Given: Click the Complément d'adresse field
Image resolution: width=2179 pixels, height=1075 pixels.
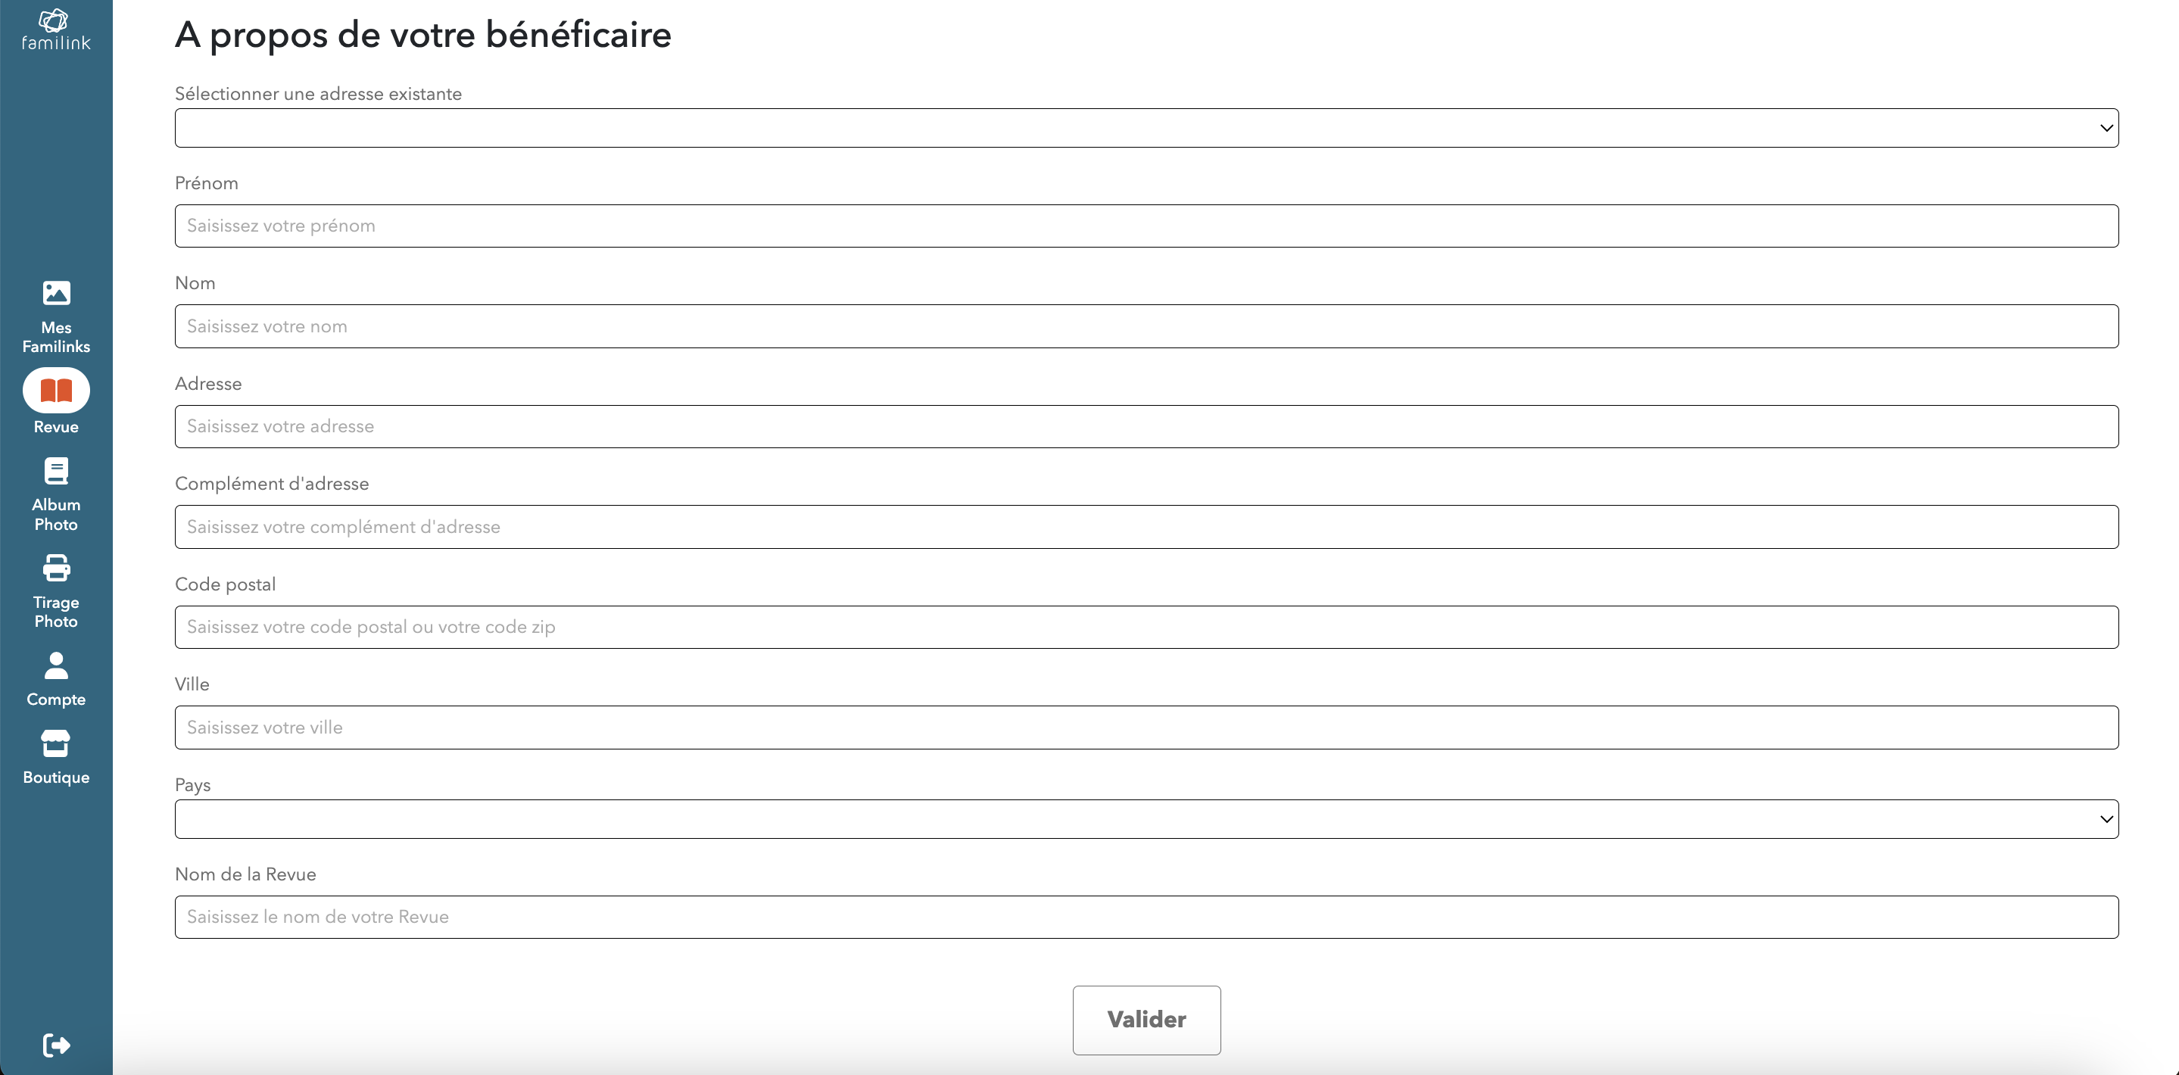Looking at the screenshot, I should tap(1146, 527).
